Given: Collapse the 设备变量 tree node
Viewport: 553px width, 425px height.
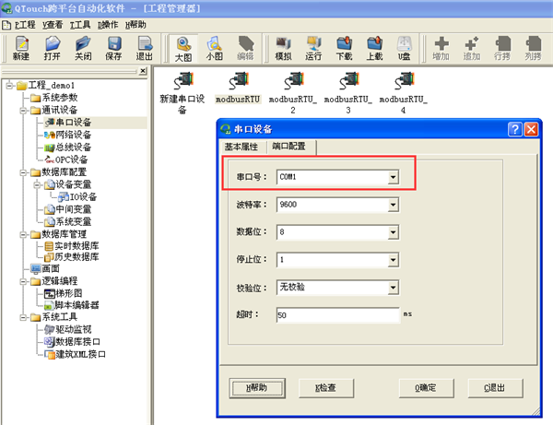Looking at the screenshot, I should point(38,184).
